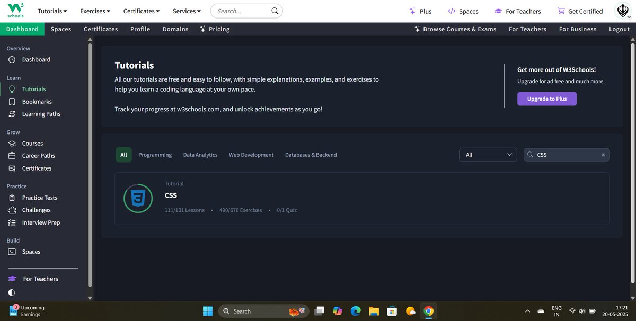Select the Programming category tab

pyautogui.click(x=155, y=155)
